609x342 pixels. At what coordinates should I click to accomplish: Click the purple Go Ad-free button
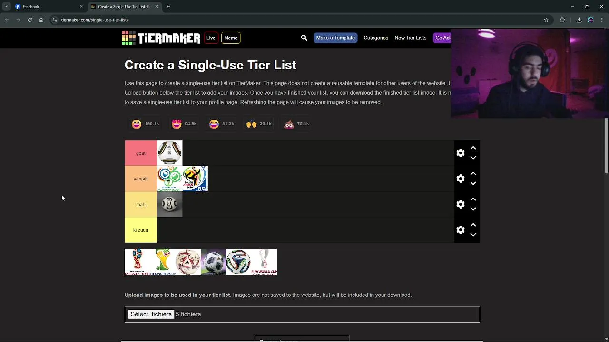click(x=442, y=38)
